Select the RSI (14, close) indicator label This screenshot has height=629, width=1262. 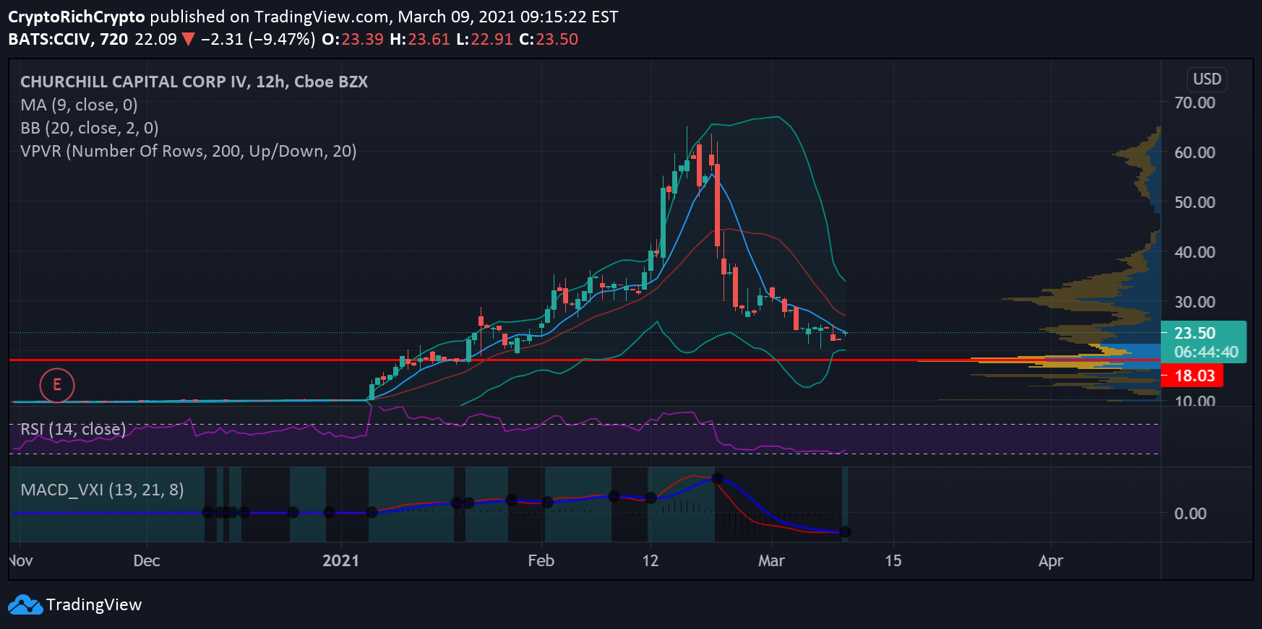point(73,429)
